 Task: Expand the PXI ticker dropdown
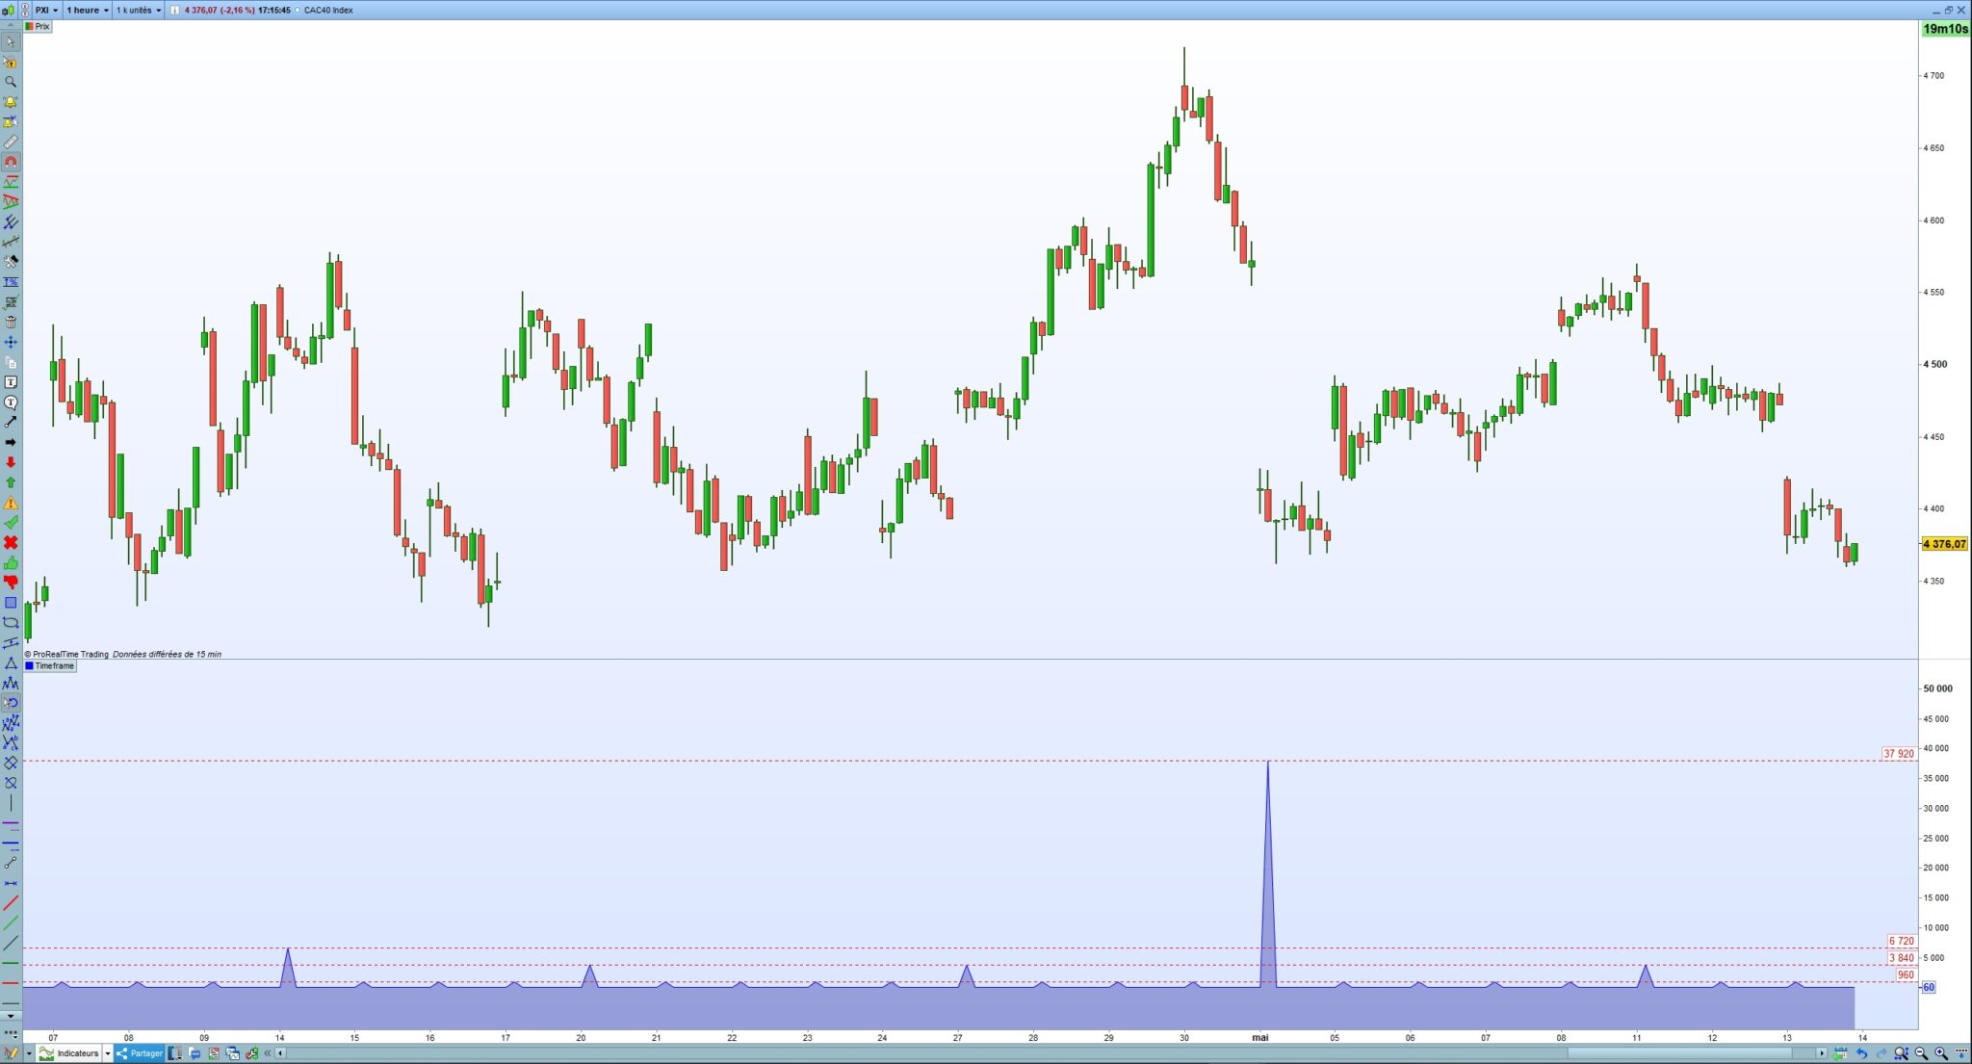(x=47, y=10)
